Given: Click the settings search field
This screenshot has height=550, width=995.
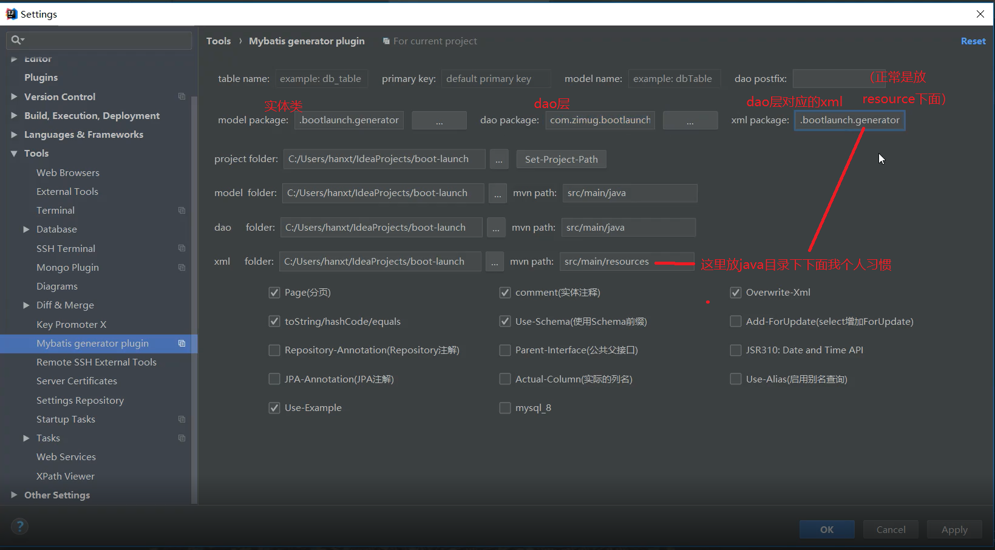Looking at the screenshot, I should 98,40.
